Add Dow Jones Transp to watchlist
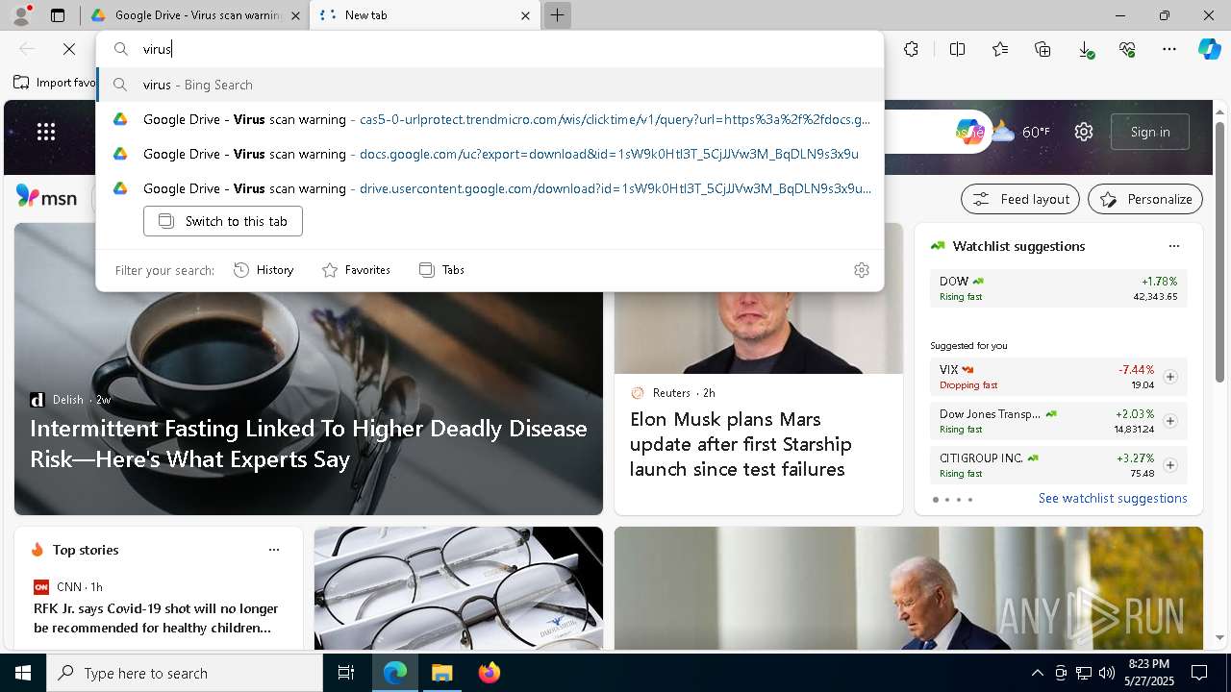This screenshot has width=1231, height=692. (x=1170, y=421)
